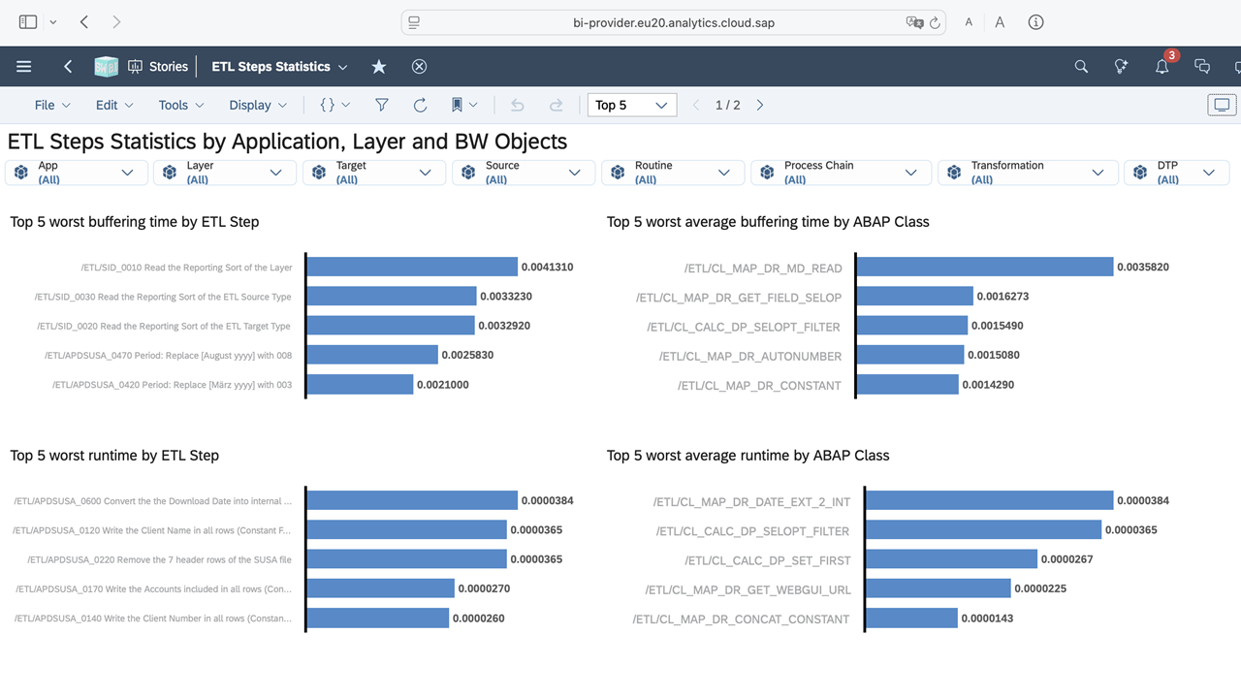
Task: Click the search magnifier icon
Action: point(1081,67)
